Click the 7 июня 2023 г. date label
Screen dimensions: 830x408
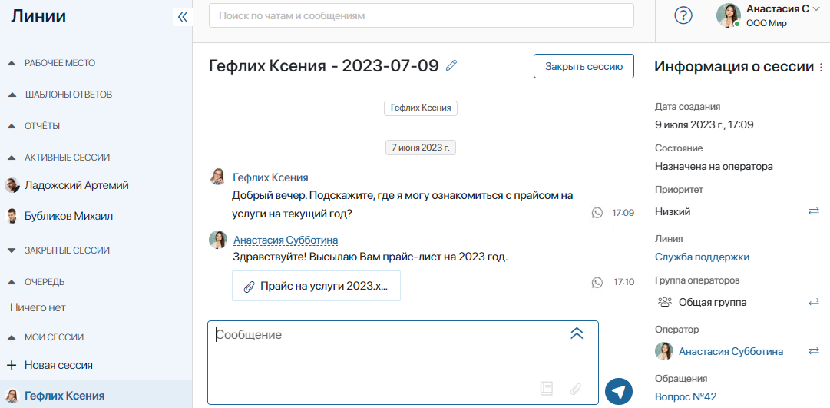click(420, 148)
